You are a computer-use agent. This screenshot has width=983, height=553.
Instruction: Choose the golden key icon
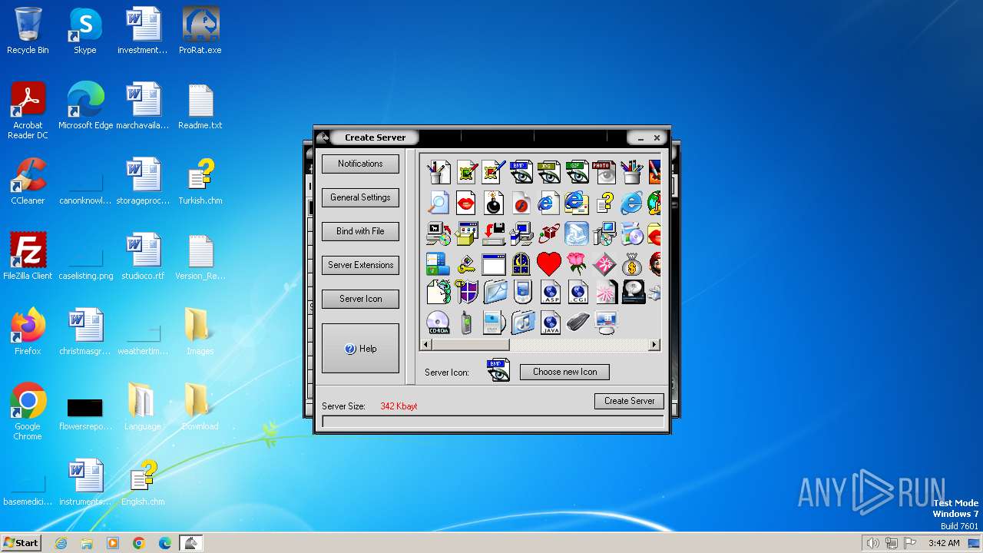(466, 264)
